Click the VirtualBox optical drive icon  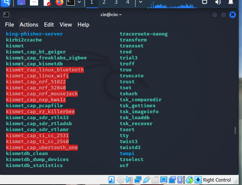[x=120, y=180]
